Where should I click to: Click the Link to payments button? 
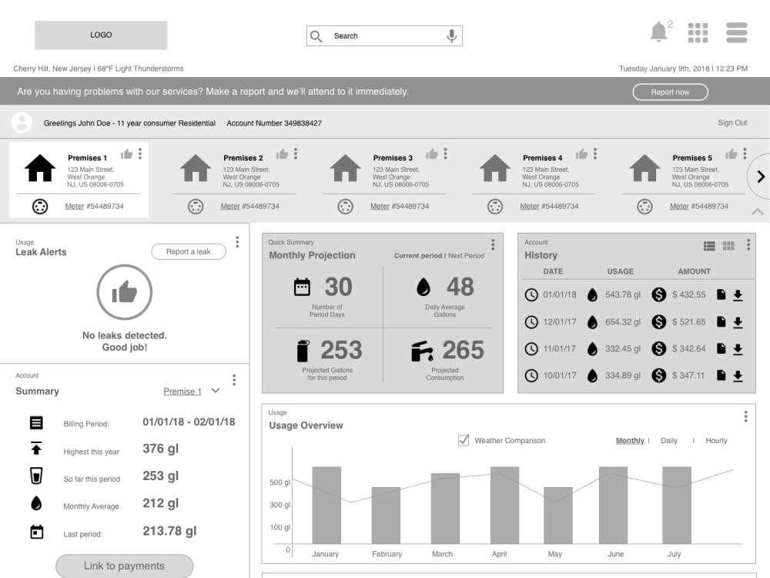(124, 566)
